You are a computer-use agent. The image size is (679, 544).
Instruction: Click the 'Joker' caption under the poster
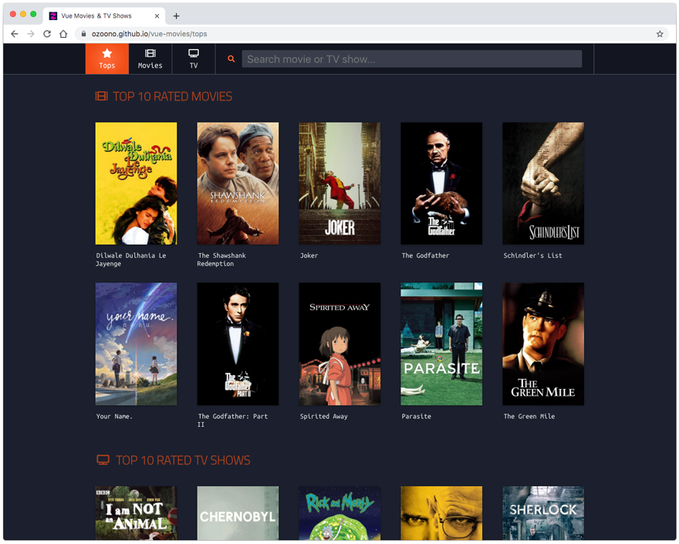(309, 255)
